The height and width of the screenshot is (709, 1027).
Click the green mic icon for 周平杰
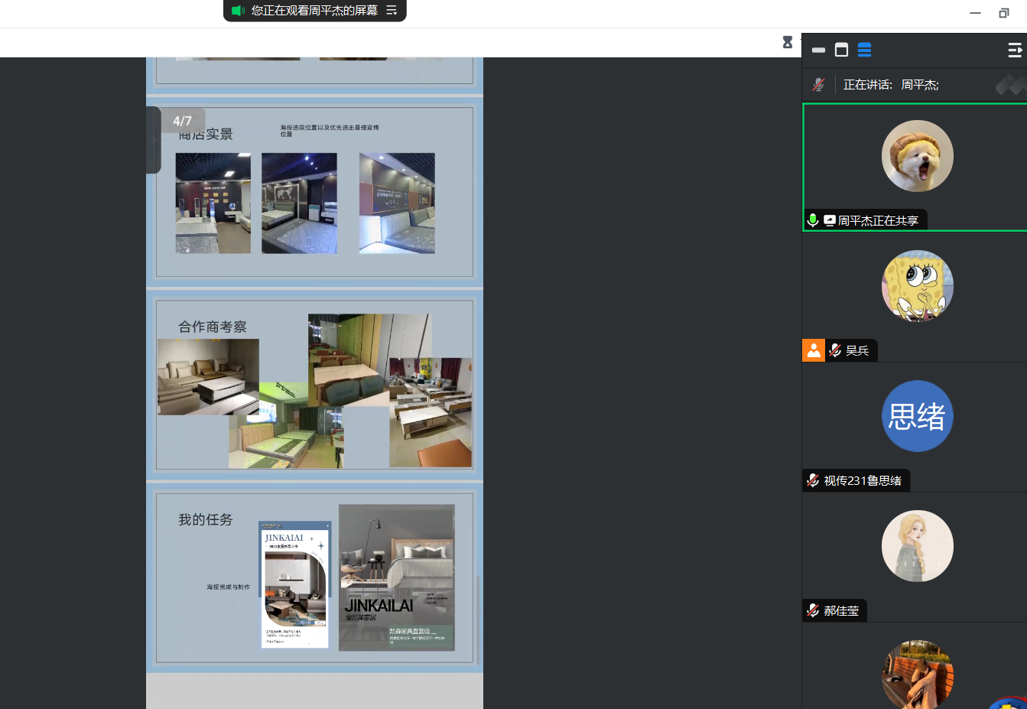813,220
